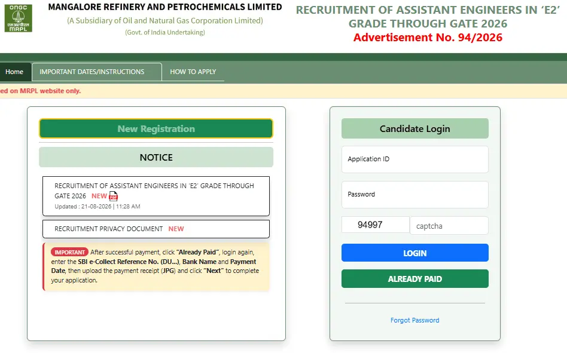Open the RECRUITMENT PRIVACY DOCUMENT notice
The height and width of the screenshot is (353, 567).
click(156, 229)
